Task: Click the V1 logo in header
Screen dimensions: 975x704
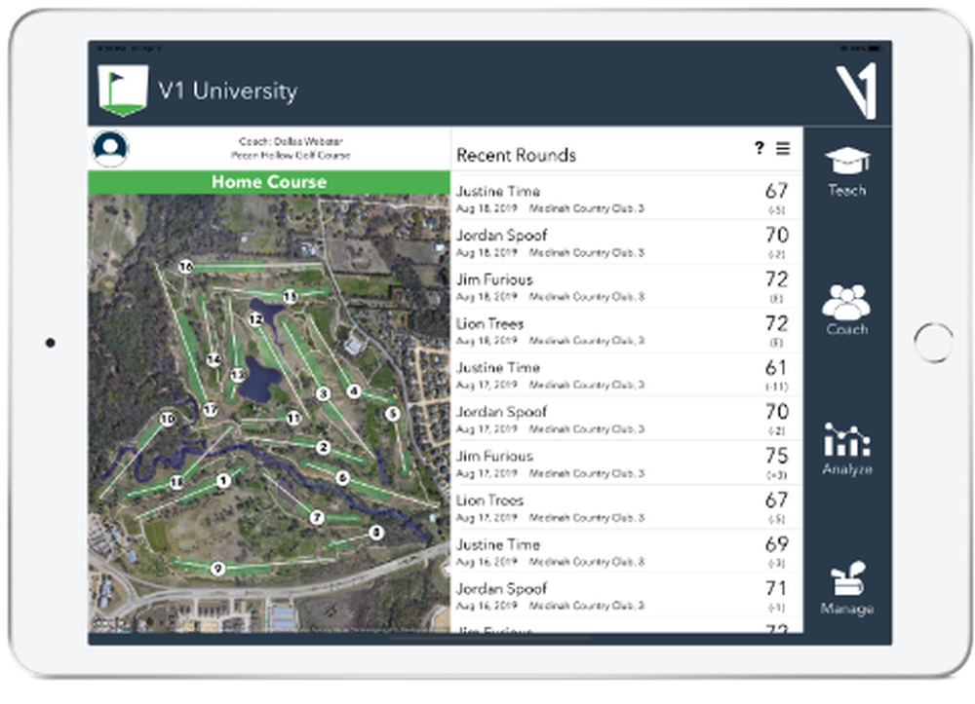Action: coord(857,91)
